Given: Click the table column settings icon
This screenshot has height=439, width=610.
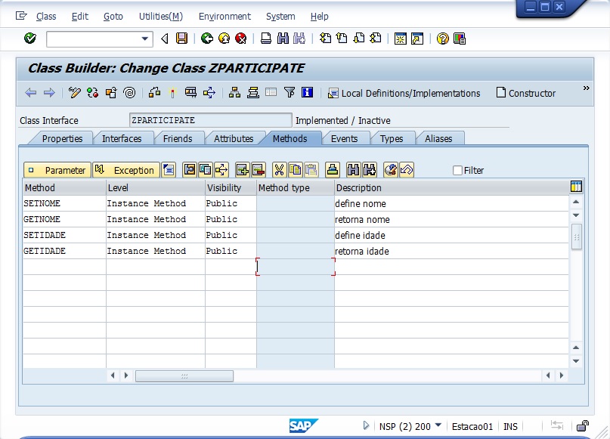Looking at the screenshot, I should [576, 187].
